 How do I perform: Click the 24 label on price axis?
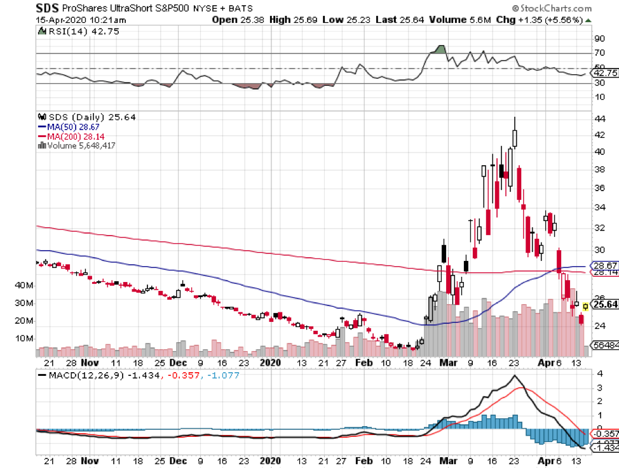pos(600,326)
